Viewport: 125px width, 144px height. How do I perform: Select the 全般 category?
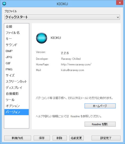click(x=16, y=26)
